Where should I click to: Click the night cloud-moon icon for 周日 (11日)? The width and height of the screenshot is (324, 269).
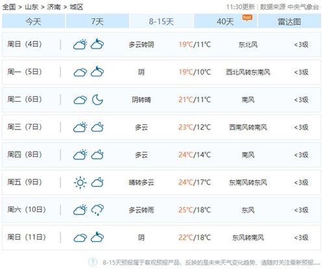click(x=97, y=237)
